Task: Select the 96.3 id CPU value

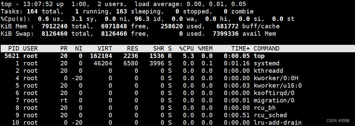Action: pyautogui.click(x=142, y=19)
